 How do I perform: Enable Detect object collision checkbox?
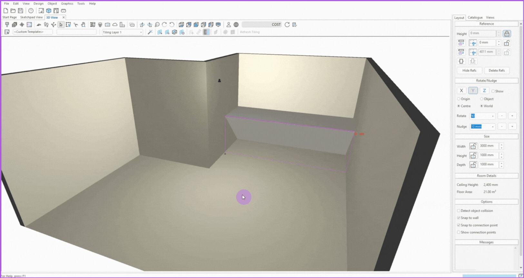(x=459, y=211)
